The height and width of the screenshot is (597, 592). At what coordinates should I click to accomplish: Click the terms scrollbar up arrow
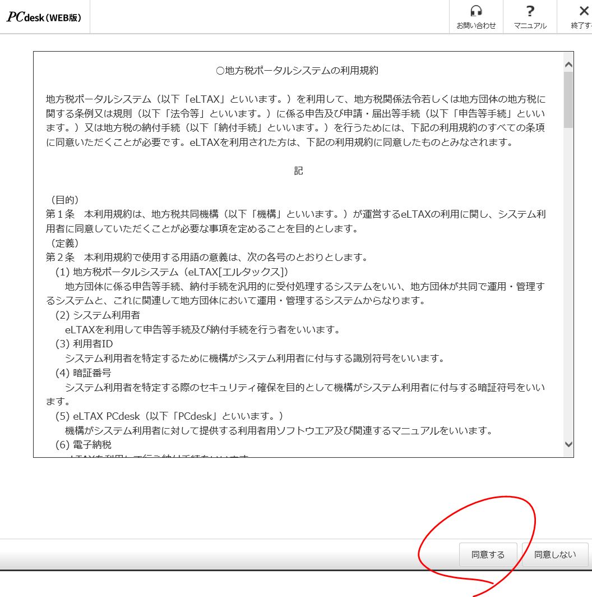(x=568, y=65)
